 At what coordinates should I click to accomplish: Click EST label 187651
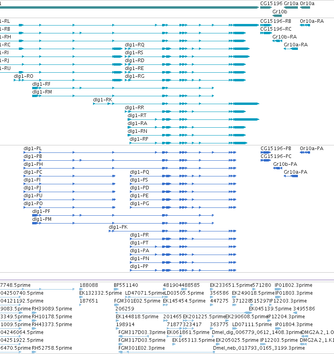(x=89, y=301)
